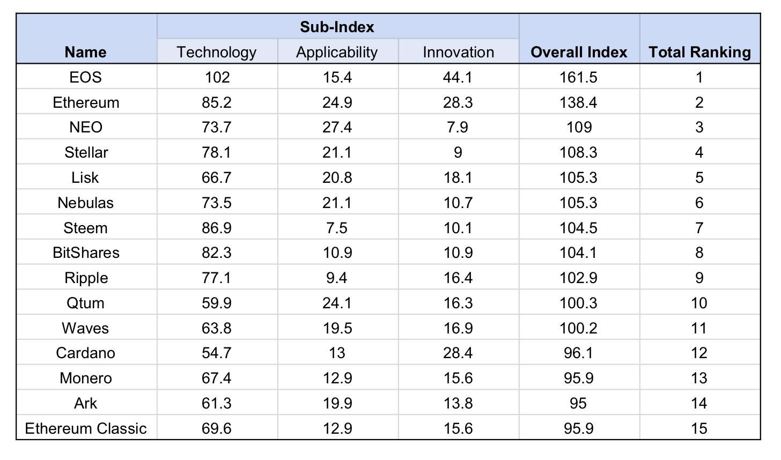This screenshot has width=781, height=460.
Task: Click the Total Ranking header
Action: point(699,52)
